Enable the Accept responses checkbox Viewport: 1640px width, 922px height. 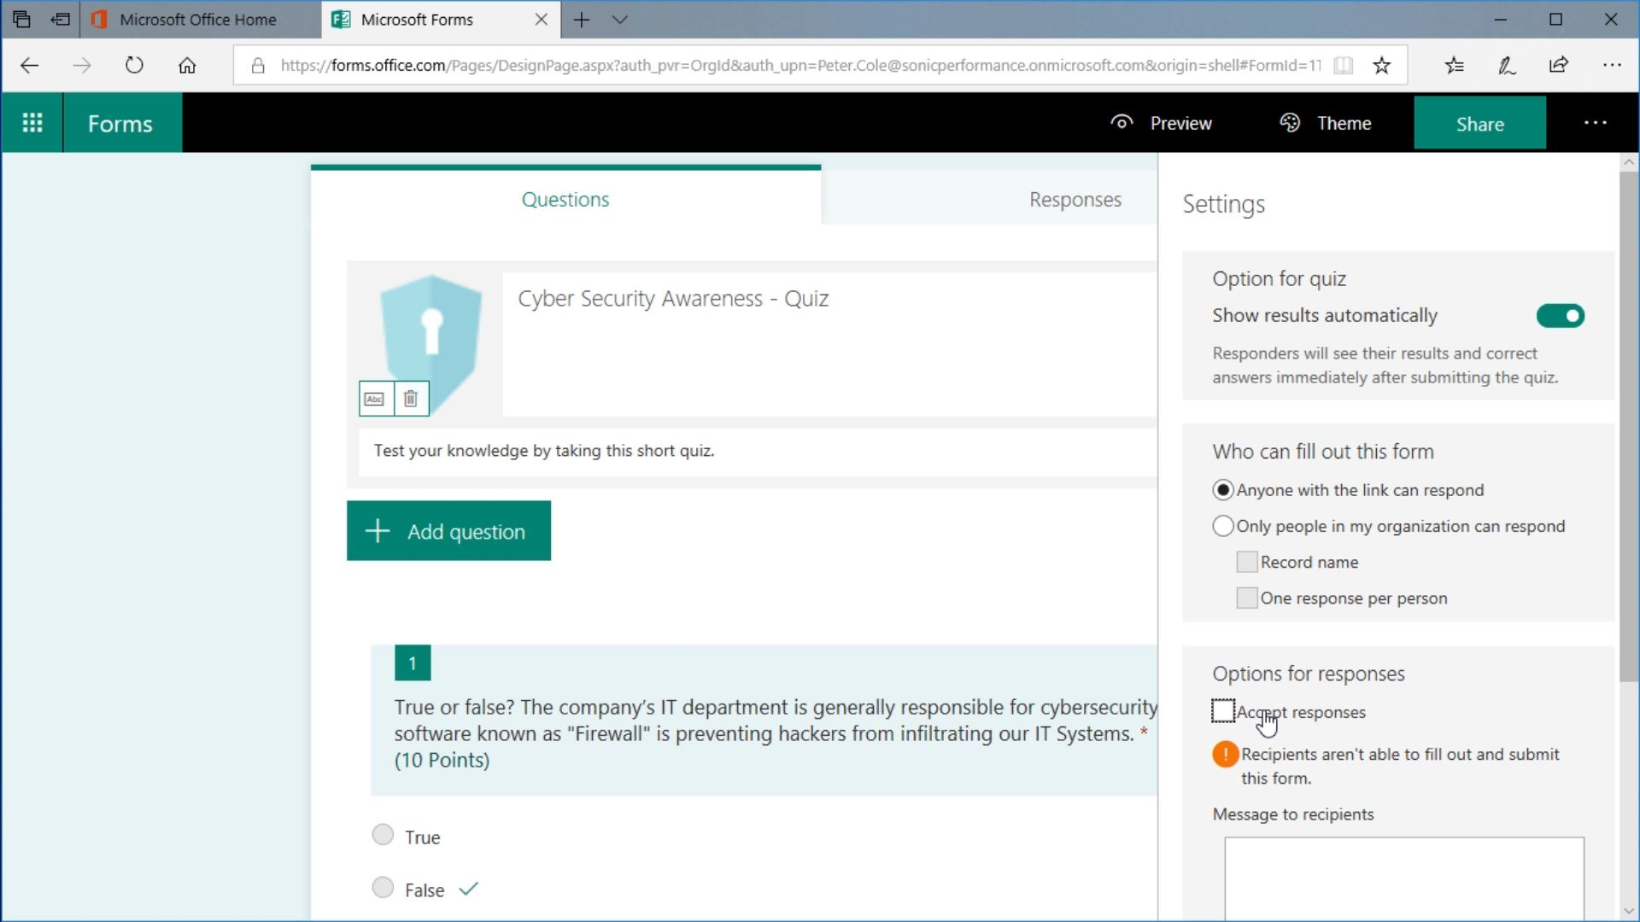(1222, 711)
